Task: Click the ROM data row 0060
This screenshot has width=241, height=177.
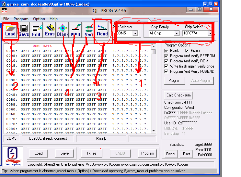Action: coord(77,109)
